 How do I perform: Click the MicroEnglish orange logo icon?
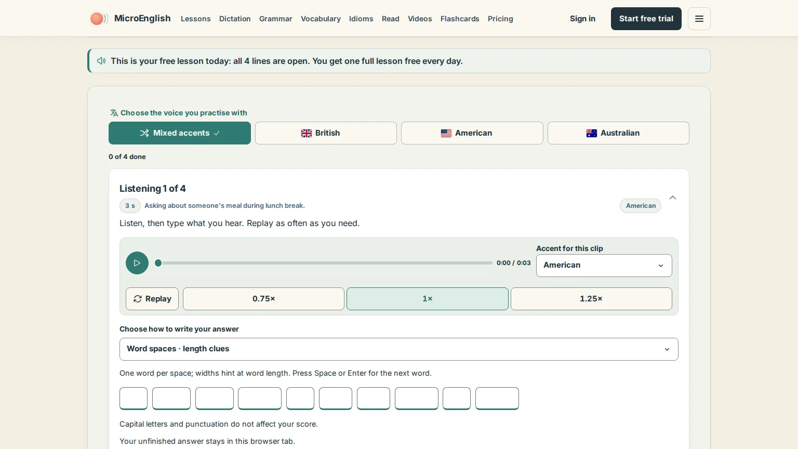[x=99, y=19]
